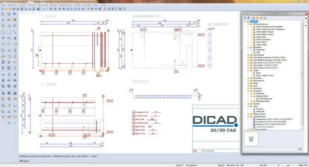Viewport: 309px width, 167px height.
Task: Activate the text tool with letter A
Action: [x=15, y=38]
